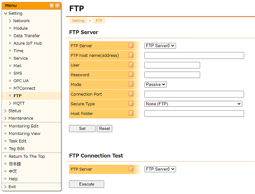Click help icon for Host Folder
The image size is (255, 194).
click(131, 113)
